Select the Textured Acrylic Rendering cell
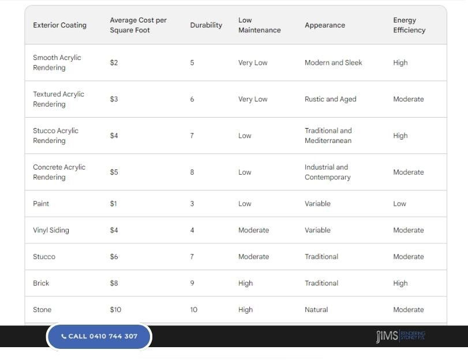Viewport: 468px width, 361px height. tap(58, 99)
